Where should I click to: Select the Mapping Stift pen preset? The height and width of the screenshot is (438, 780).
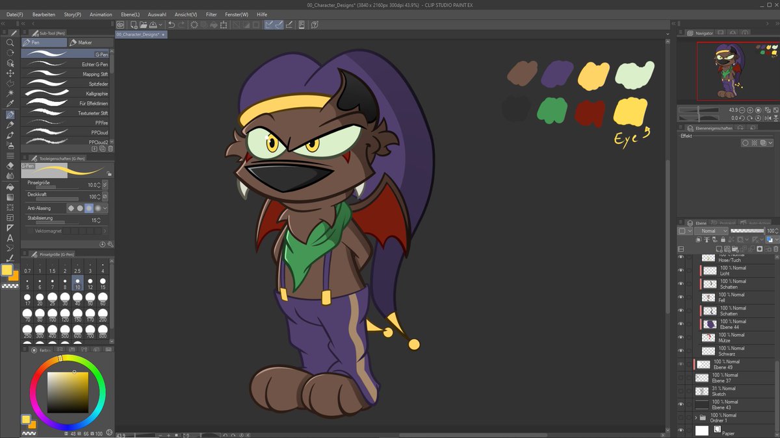(65, 74)
